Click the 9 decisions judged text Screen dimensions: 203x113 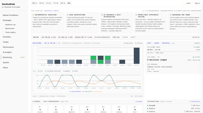click(x=157, y=60)
